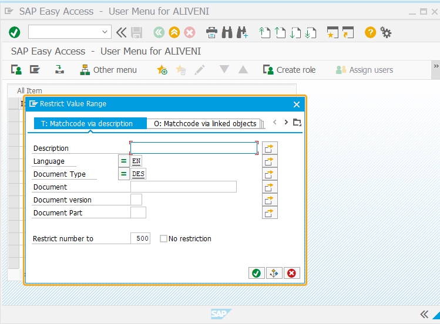The height and width of the screenshot is (324, 440).
Task: Open Help with the question mark icon
Action: [x=371, y=32]
